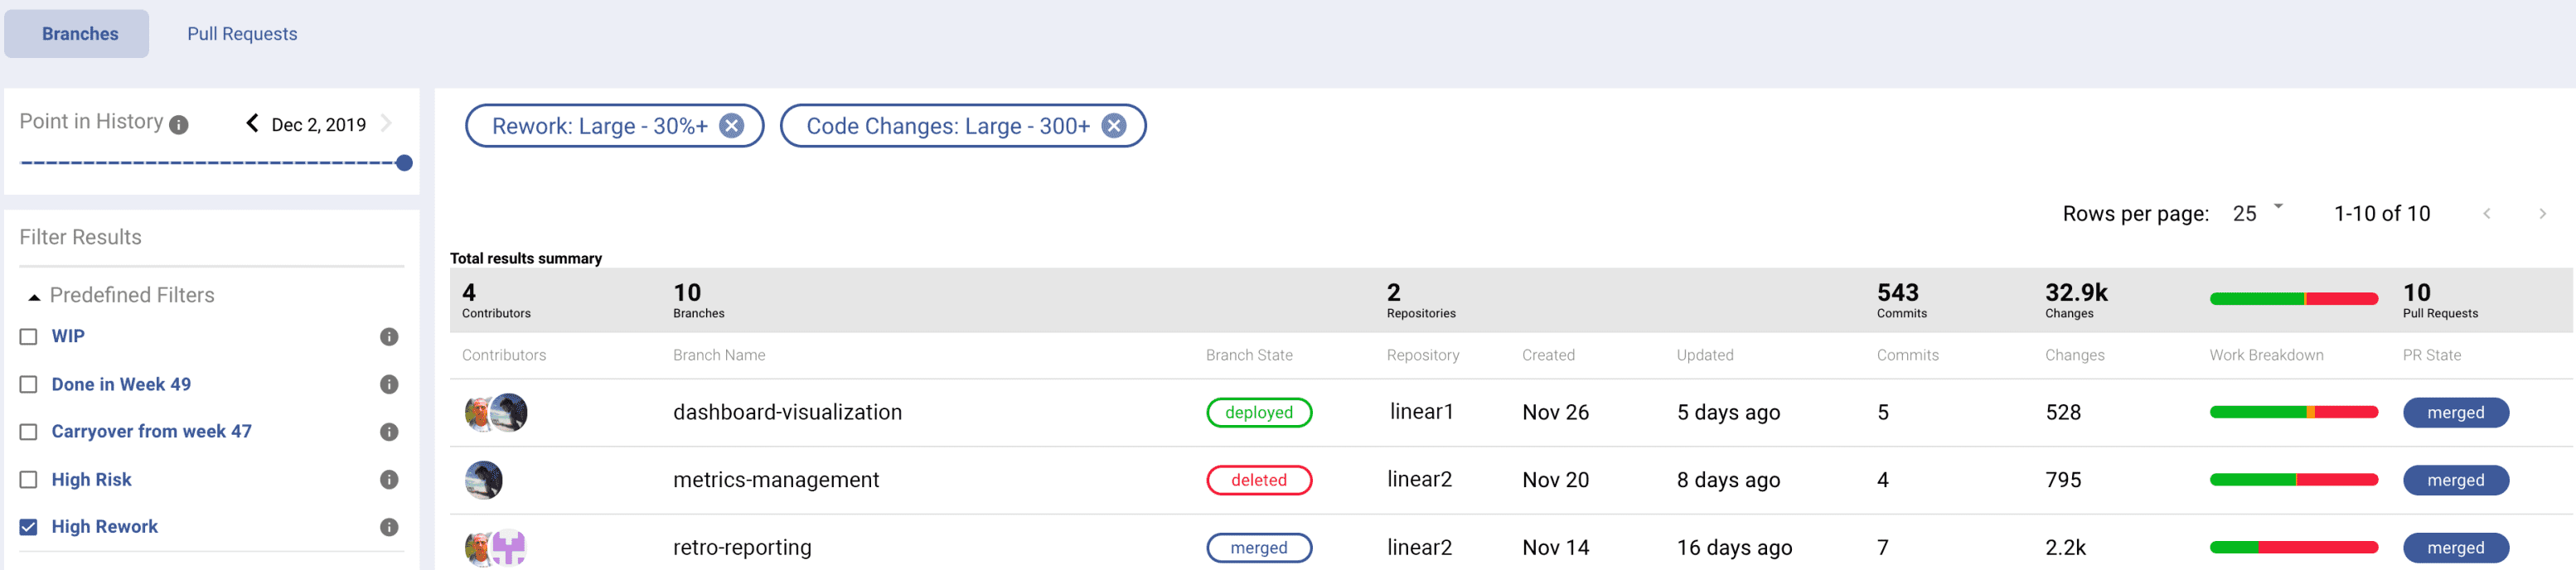Viewport: 2576px width, 570px height.
Task: Click the Done in Week 49 label
Action: tap(121, 385)
